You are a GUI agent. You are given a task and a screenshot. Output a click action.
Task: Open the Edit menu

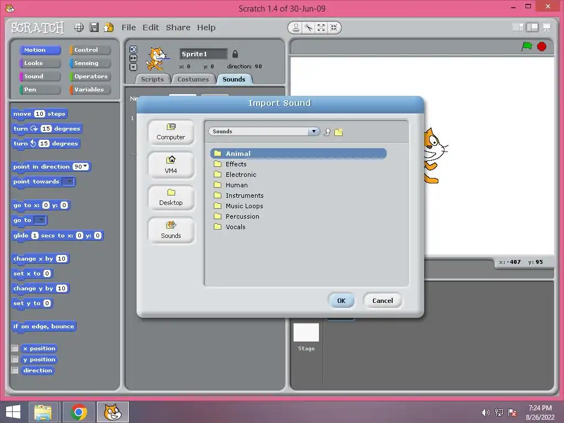coord(151,28)
